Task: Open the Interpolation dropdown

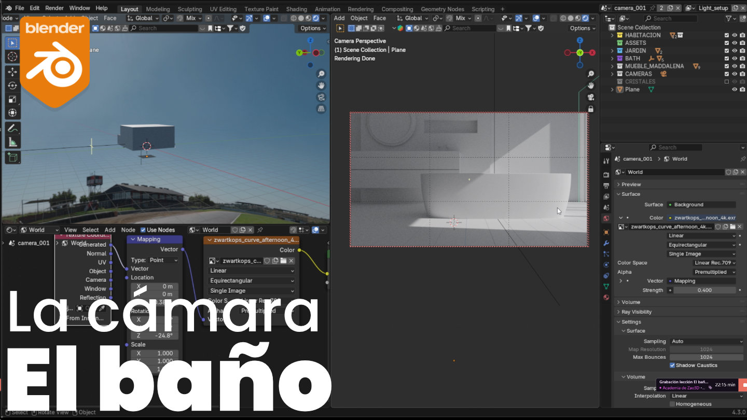Action: 707,396
